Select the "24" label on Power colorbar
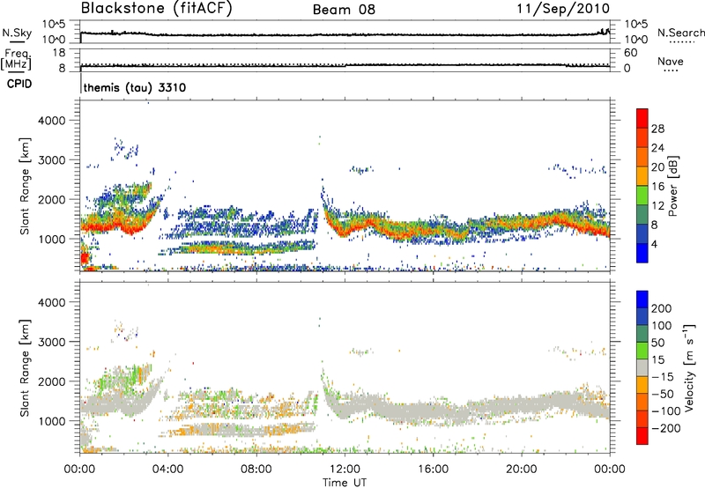The width and height of the screenshot is (705, 488). (657, 148)
